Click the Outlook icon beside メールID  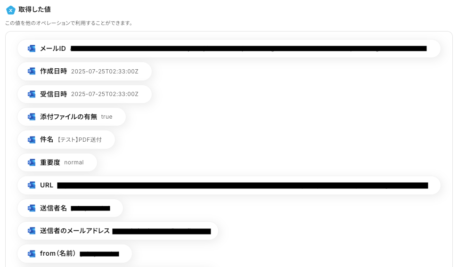tap(32, 49)
